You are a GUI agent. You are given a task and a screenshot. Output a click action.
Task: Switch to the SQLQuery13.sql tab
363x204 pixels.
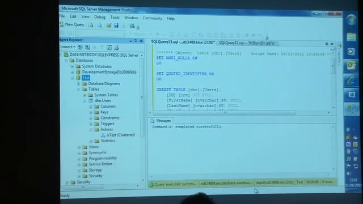tap(183, 42)
